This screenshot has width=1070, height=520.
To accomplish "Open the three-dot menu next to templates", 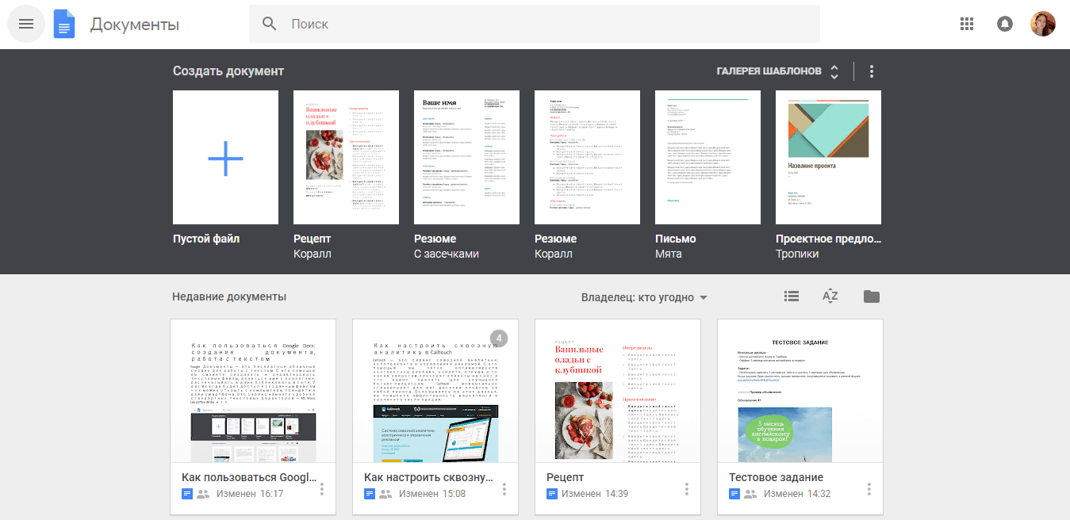I will coord(871,71).
